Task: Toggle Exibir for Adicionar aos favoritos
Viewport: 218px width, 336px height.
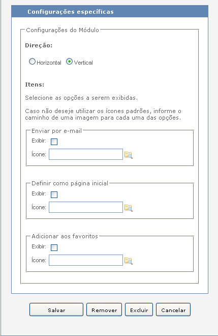Action: click(x=54, y=247)
